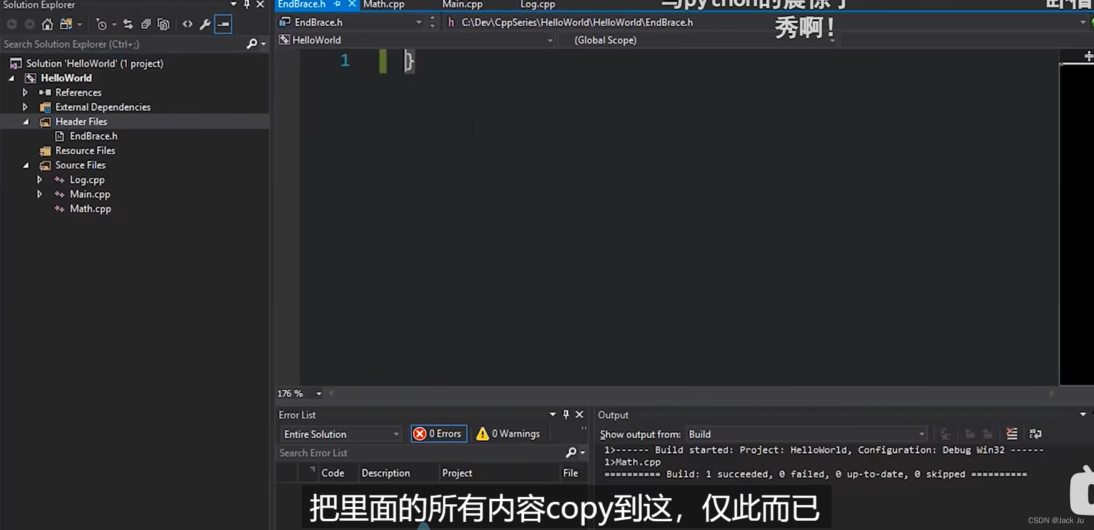Click the View Code angle-brackets icon

click(187, 24)
